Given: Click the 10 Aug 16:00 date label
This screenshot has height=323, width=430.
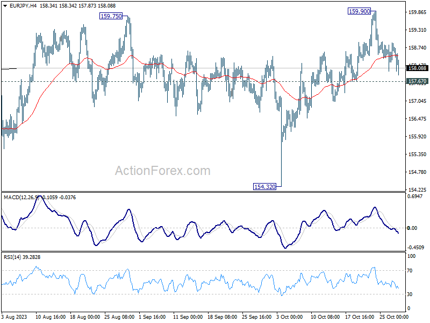Looking at the screenshot, I should tap(51, 317).
